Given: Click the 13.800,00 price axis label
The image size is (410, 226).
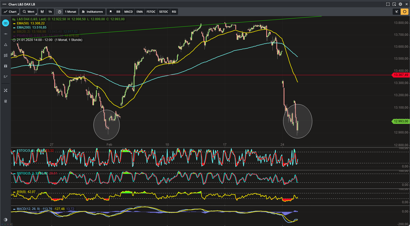Looking at the screenshot, I should (x=401, y=23).
